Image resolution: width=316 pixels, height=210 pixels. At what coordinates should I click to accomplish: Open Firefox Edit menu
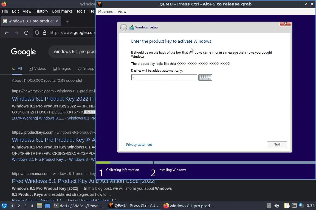pyautogui.click(x=15, y=11)
